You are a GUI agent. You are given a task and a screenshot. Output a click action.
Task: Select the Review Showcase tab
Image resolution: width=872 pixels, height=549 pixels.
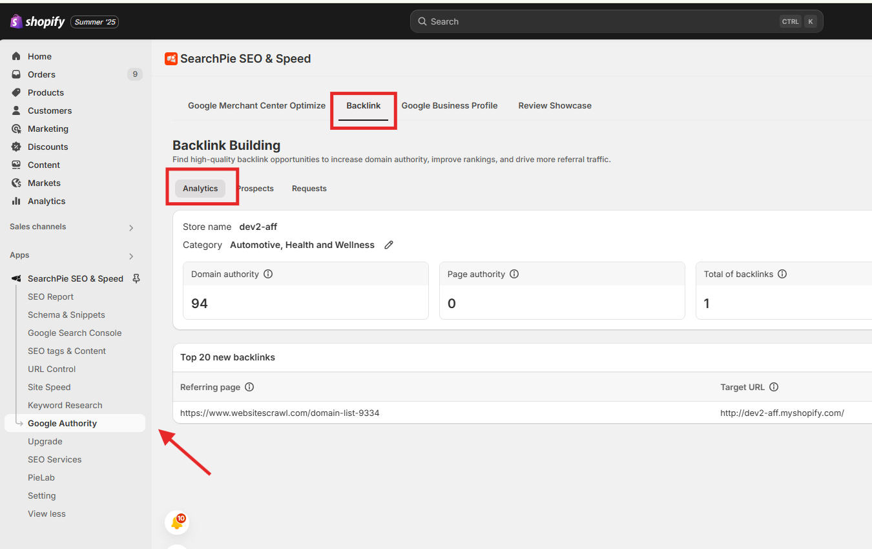554,105
